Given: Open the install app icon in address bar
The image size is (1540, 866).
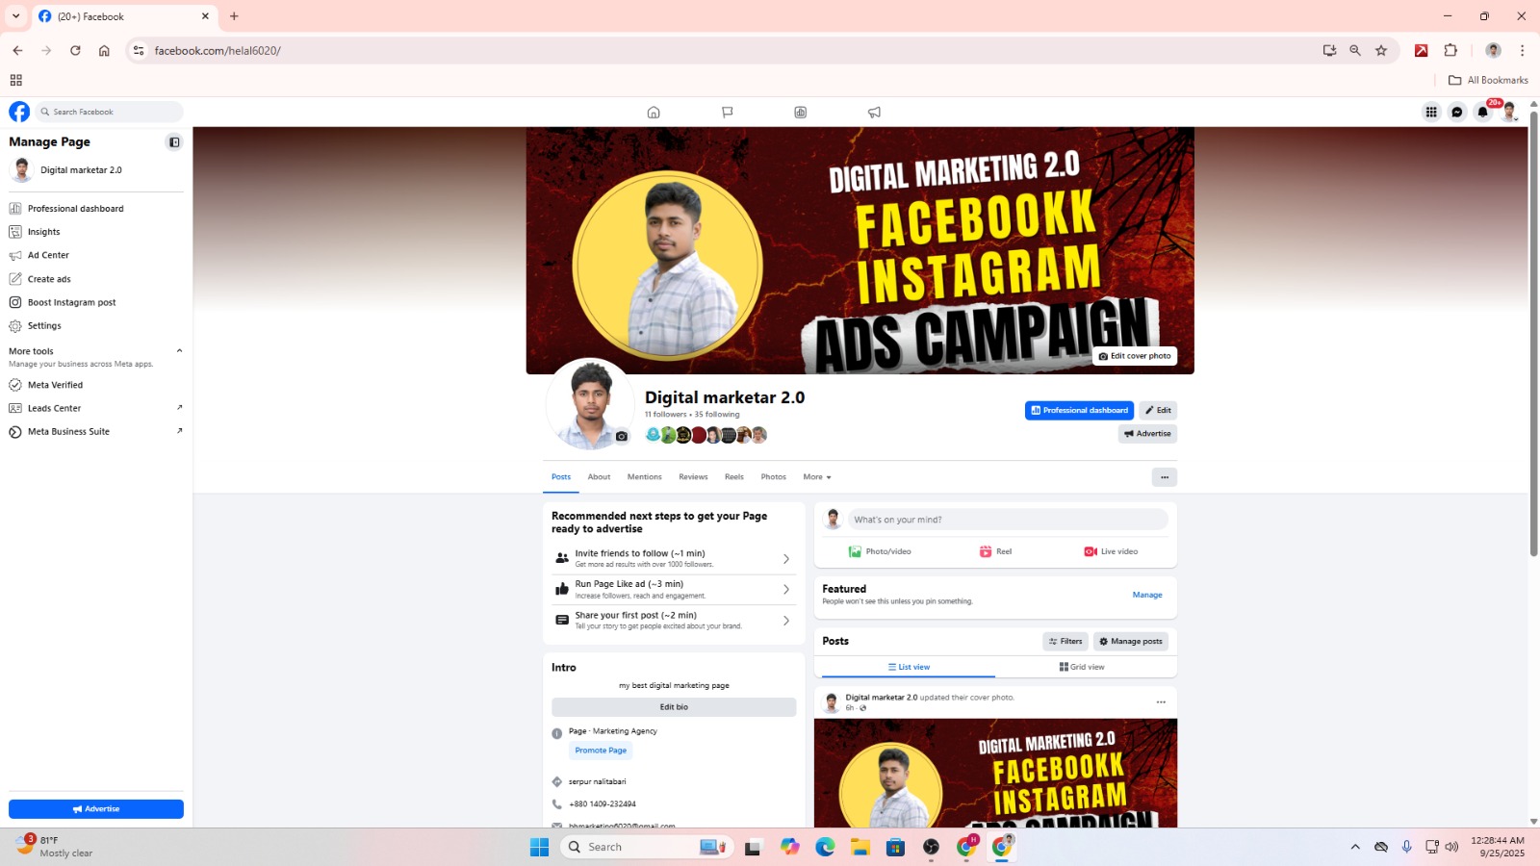Looking at the screenshot, I should point(1329,50).
